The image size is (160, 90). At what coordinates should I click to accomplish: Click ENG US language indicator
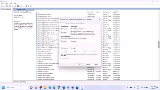(138, 87)
